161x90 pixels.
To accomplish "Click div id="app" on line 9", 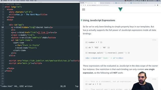I will [16, 25].
